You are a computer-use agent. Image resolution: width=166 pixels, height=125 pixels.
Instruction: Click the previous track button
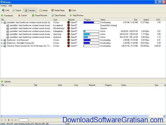coord(12,120)
